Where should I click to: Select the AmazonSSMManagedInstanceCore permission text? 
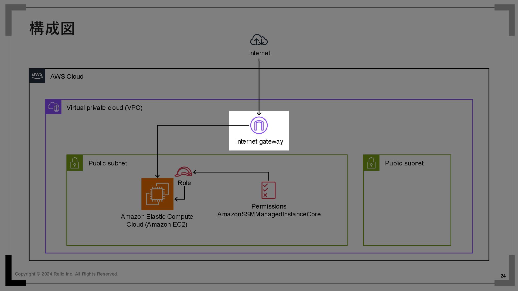coord(269,214)
